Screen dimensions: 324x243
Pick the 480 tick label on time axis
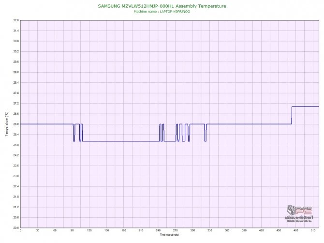coord(296,230)
